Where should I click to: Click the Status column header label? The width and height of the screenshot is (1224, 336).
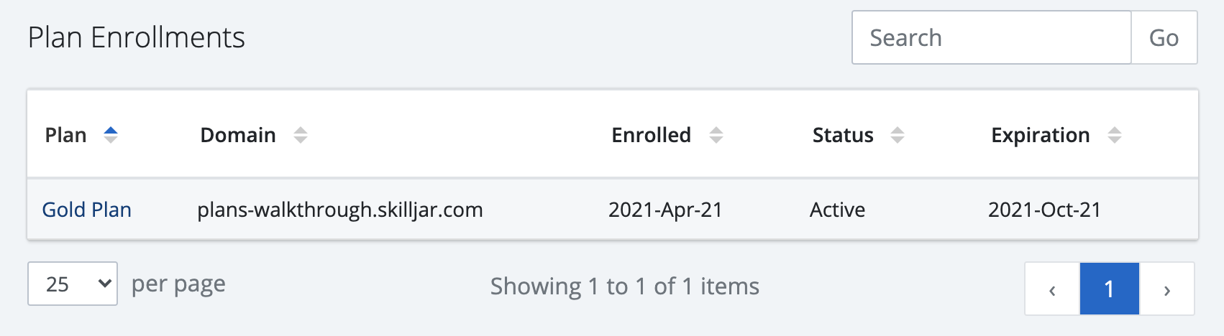843,135
